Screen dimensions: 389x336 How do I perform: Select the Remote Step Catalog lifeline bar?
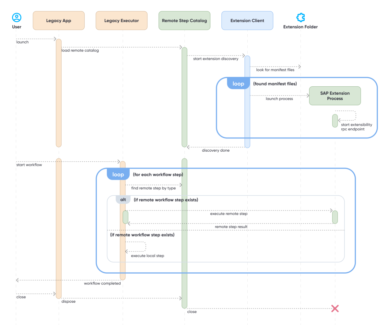coord(184,97)
